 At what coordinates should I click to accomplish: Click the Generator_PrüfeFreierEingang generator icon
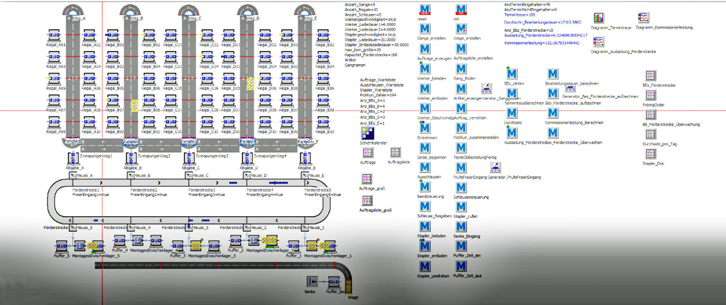tap(495, 167)
